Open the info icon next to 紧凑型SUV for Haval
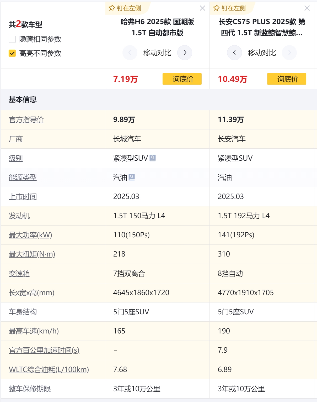The height and width of the screenshot is (402, 317). (x=153, y=158)
